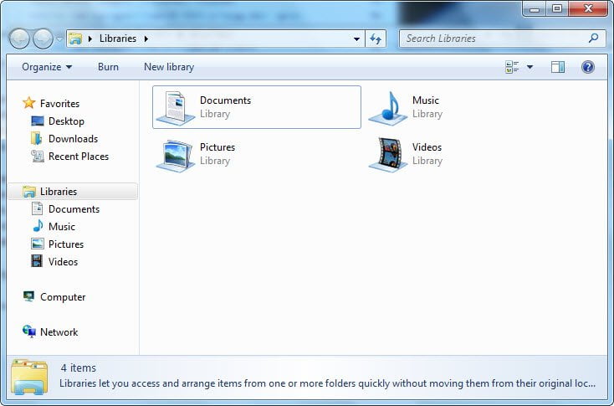Select Computer in the navigation pane

pyautogui.click(x=63, y=297)
